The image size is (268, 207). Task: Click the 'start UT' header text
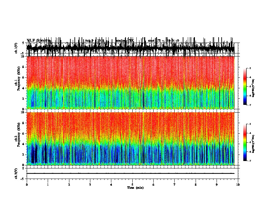(x=154, y=41)
